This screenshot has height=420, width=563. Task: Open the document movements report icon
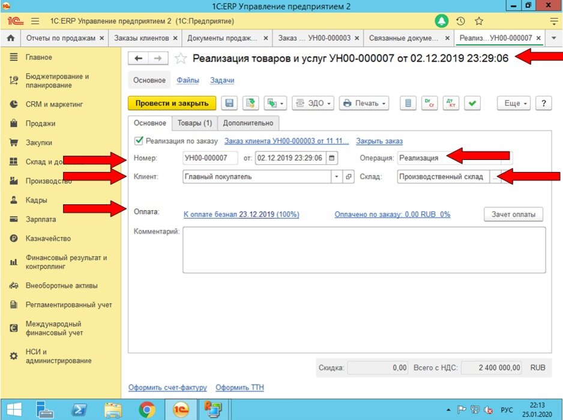[x=408, y=103]
